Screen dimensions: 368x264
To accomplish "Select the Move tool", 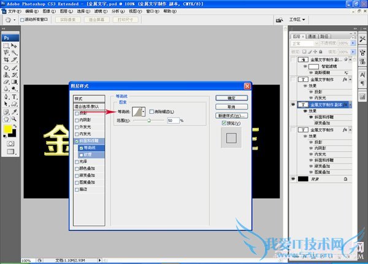I will (x=14, y=45).
